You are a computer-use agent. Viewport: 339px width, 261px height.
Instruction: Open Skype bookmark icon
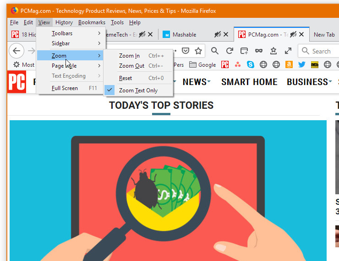251,64
